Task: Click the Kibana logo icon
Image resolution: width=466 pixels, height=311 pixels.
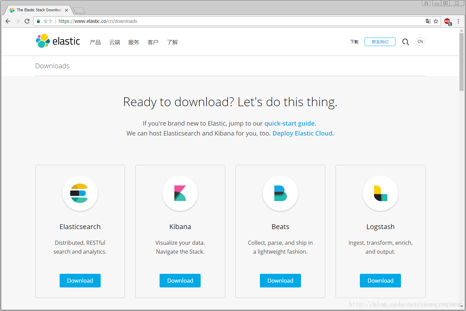Action: (180, 193)
